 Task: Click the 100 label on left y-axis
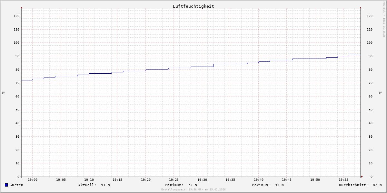coord(16,43)
